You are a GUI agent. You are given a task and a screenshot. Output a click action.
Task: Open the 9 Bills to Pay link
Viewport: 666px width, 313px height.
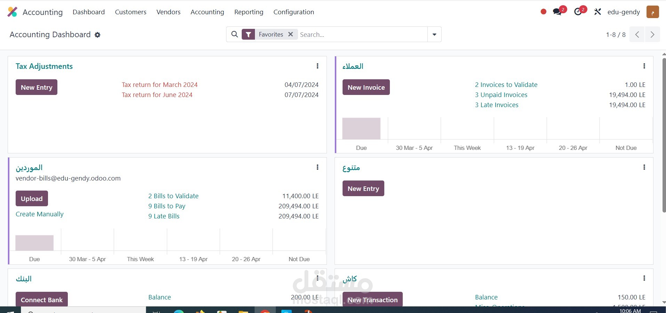[167, 206]
